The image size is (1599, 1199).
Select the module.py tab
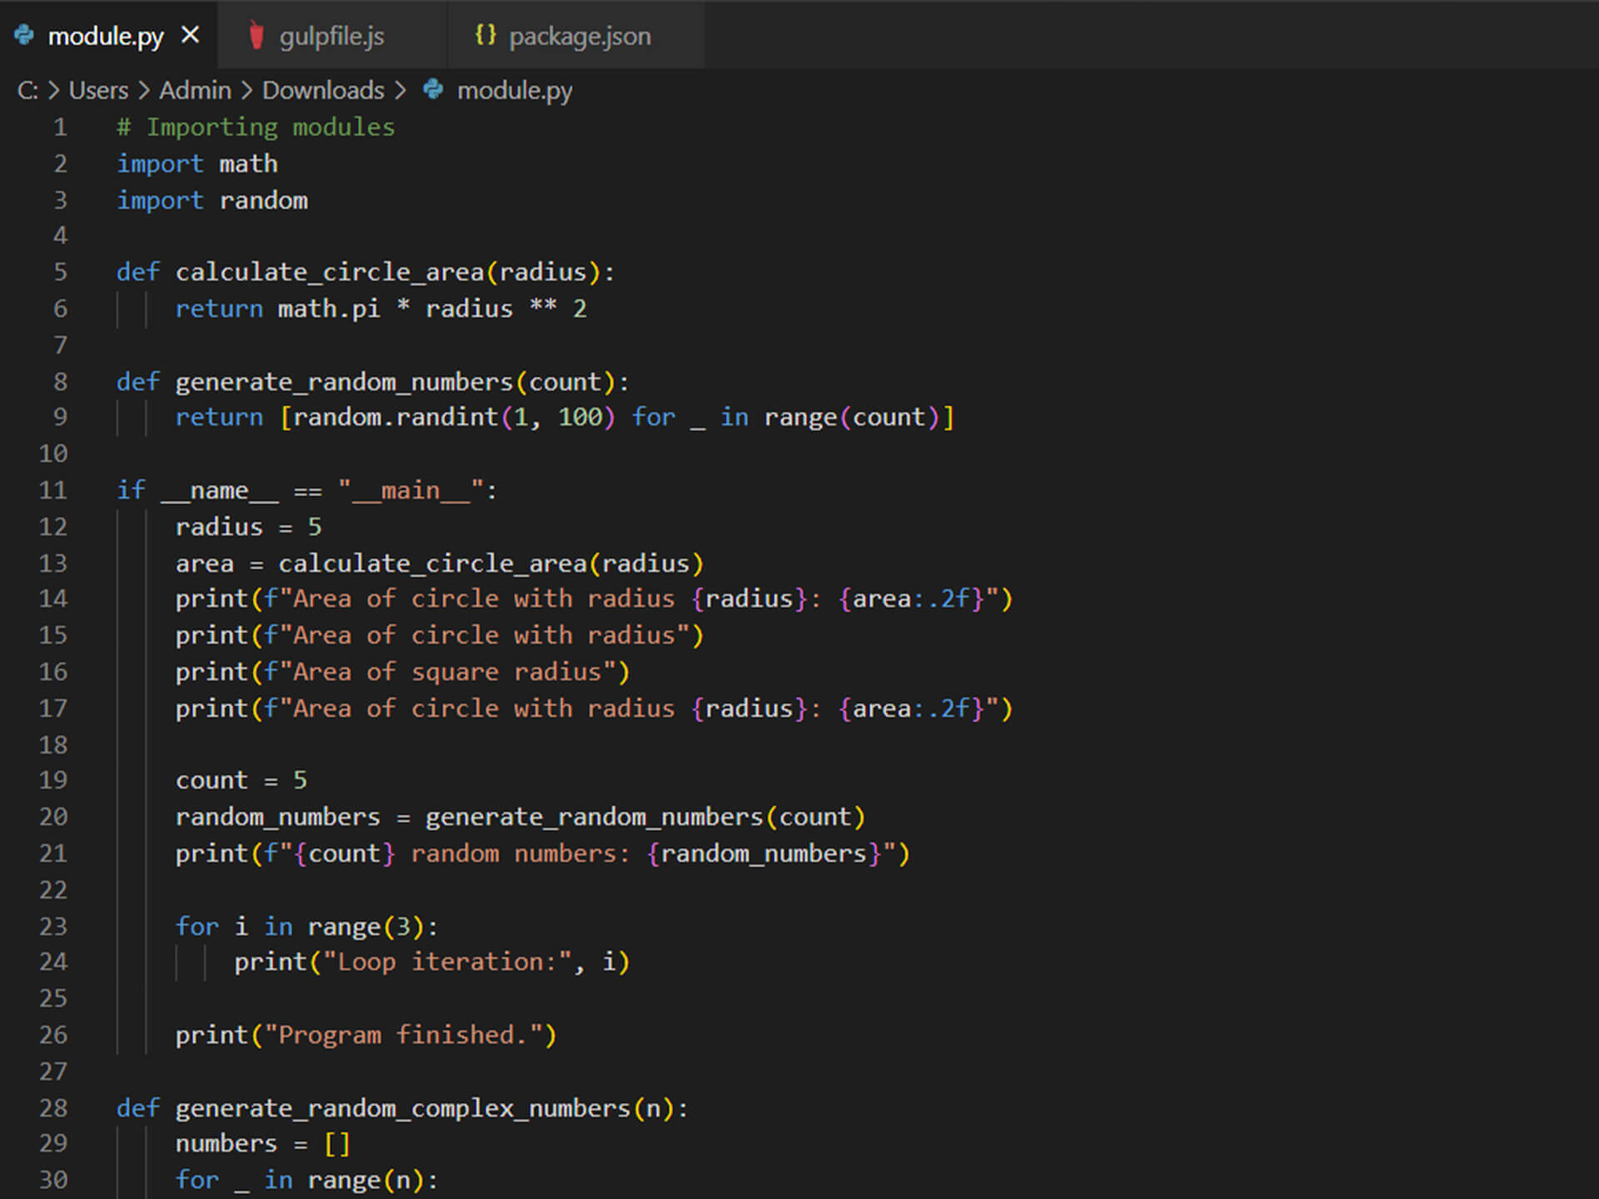click(106, 37)
